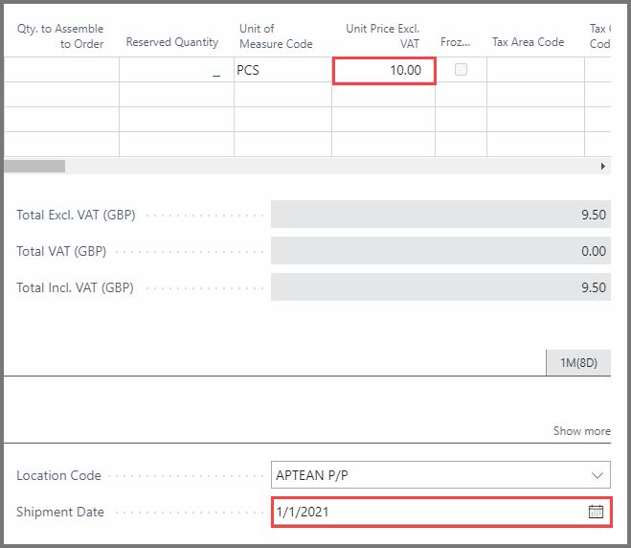Click the Total Excl. VAT (GBP) value field
This screenshot has width=631, height=548.
pyautogui.click(x=440, y=215)
